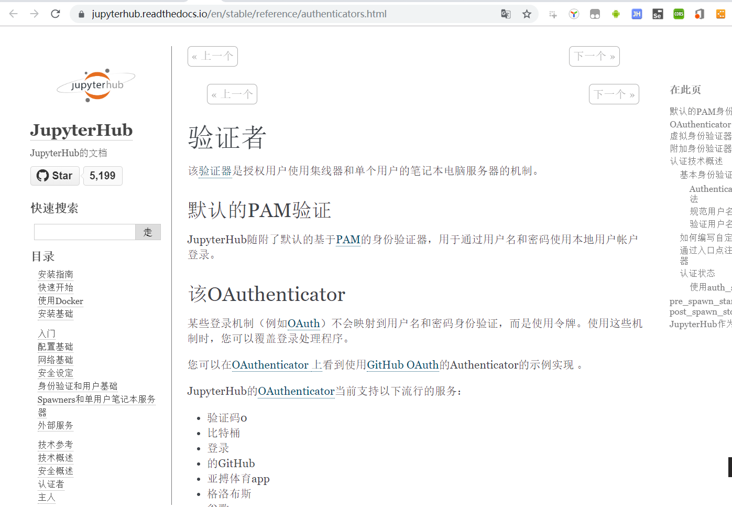The width and height of the screenshot is (732, 507).
Task: Open 登录 in the services list
Action: click(218, 448)
